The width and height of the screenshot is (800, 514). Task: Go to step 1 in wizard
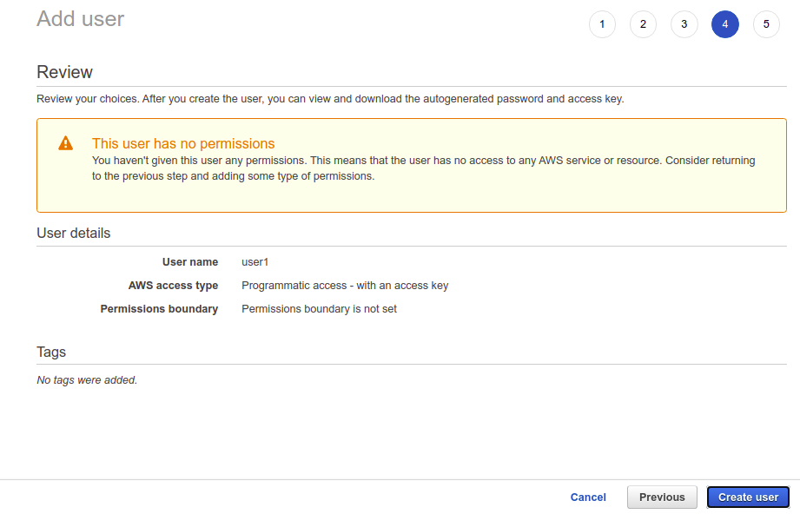pyautogui.click(x=602, y=24)
